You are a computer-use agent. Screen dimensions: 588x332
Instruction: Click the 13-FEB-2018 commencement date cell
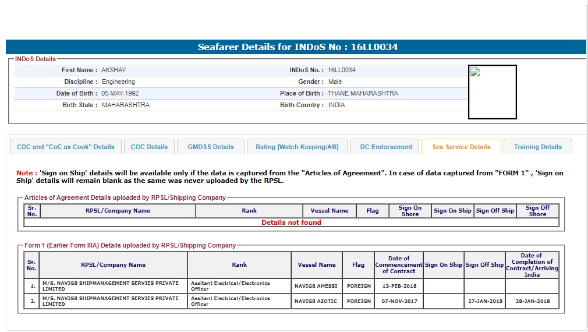click(x=399, y=286)
